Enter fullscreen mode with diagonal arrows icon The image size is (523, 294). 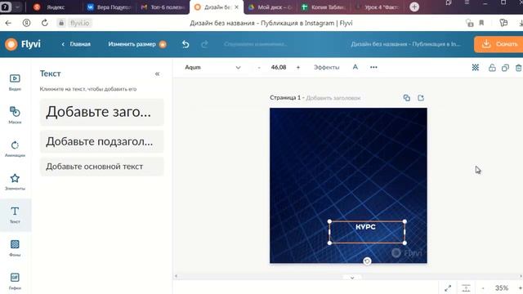(x=448, y=287)
